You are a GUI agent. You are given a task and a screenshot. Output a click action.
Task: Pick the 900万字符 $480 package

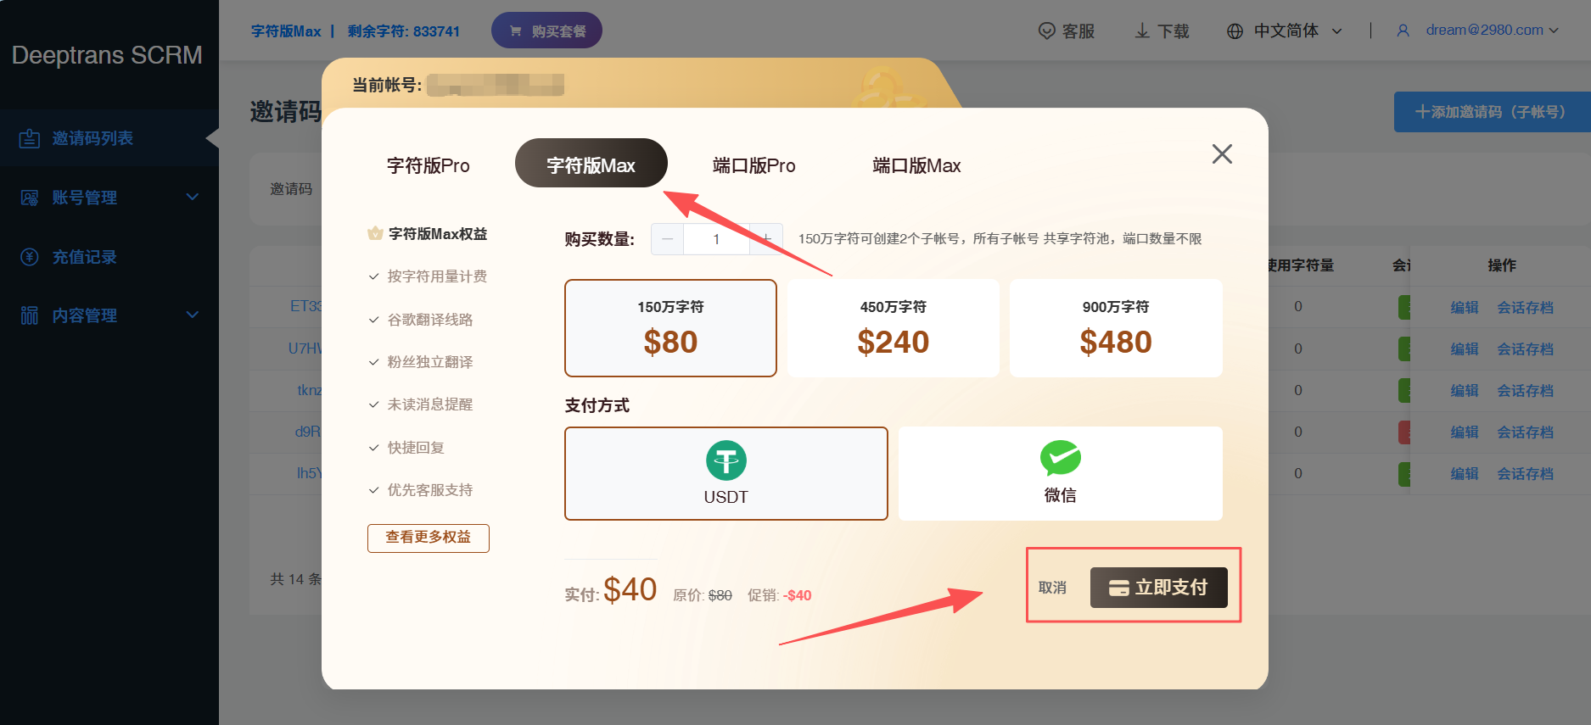(x=1115, y=328)
